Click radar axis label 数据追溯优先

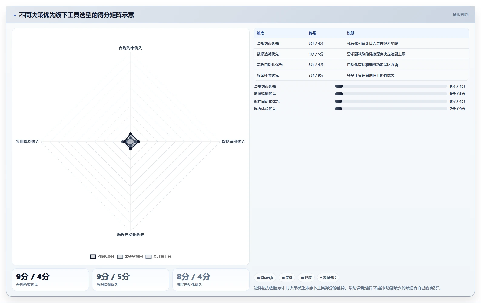click(234, 141)
